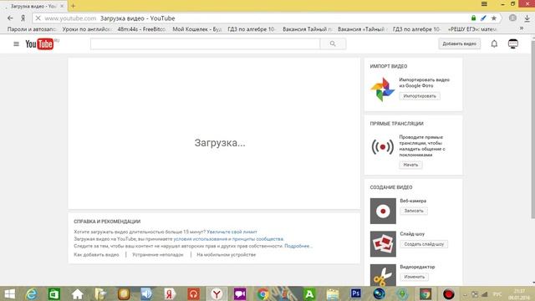Open the 'Устранение неполадок' link
This screenshot has height=301, width=535.
pyautogui.click(x=158, y=254)
